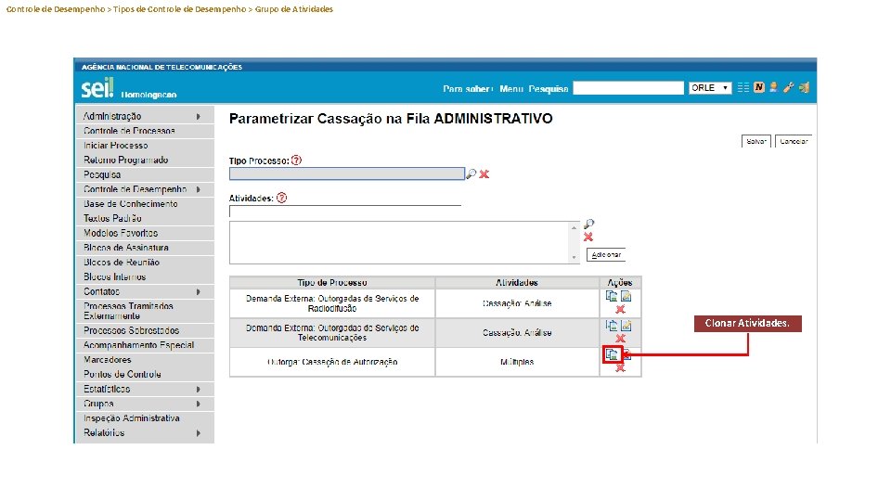Select the 'Múltiplas' activities cell
Viewport: 891px width, 501px height.
point(517,362)
